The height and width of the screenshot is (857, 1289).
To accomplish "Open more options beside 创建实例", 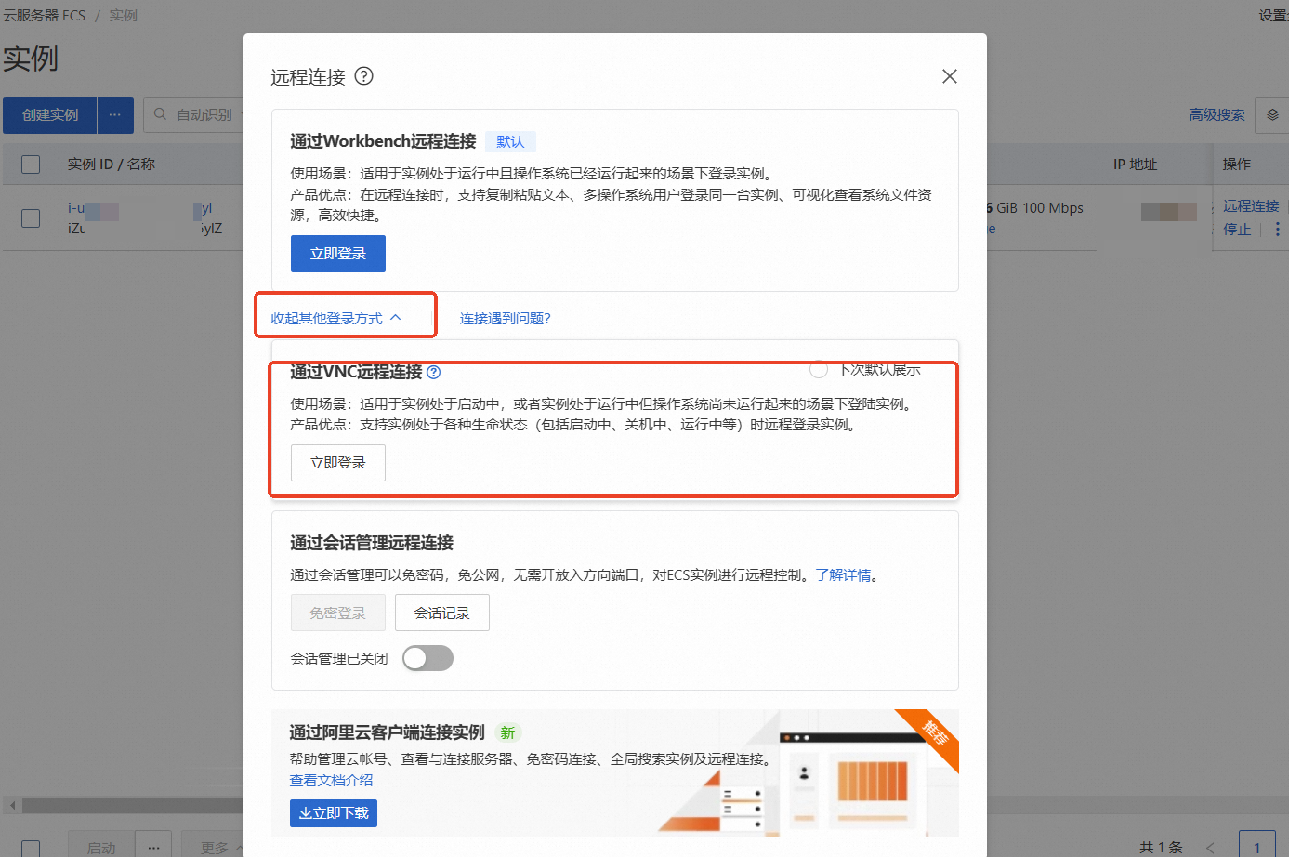I will [115, 115].
